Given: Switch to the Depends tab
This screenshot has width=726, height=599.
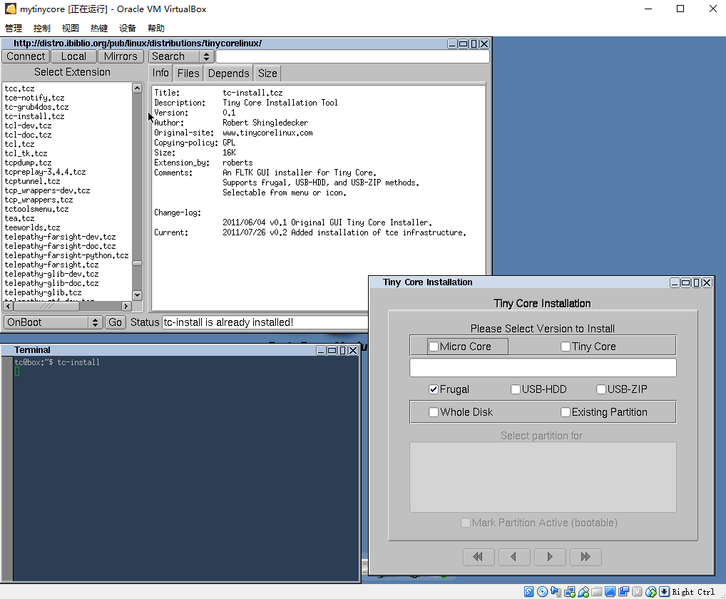Looking at the screenshot, I should coord(228,73).
